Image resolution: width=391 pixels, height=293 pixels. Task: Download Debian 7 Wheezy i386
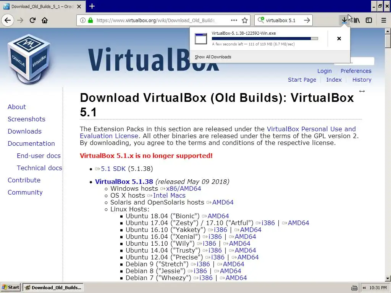(206, 278)
